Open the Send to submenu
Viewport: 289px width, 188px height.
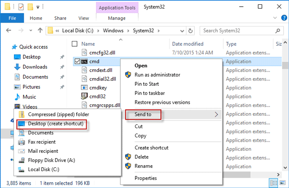point(171,114)
